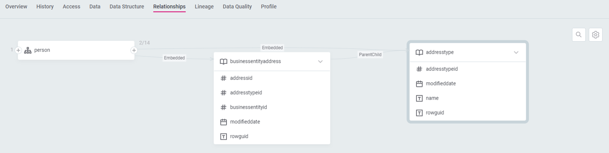The image size is (609, 153).
Task: Click the addresstype name text-type icon
Action: tap(419, 98)
